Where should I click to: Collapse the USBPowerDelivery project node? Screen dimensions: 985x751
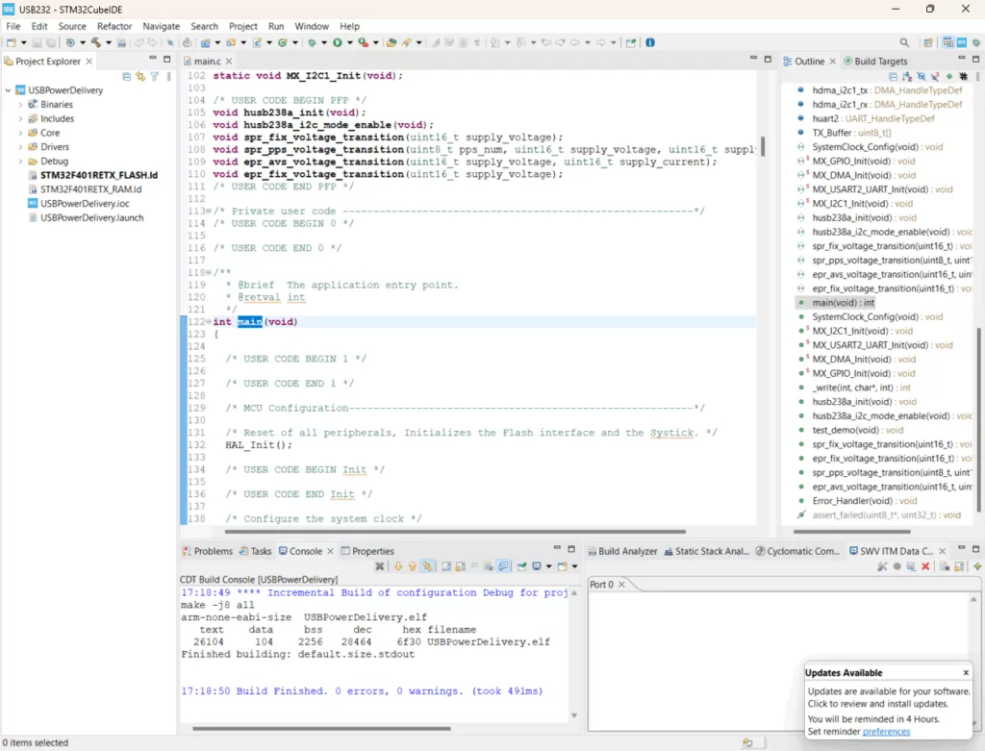point(8,90)
